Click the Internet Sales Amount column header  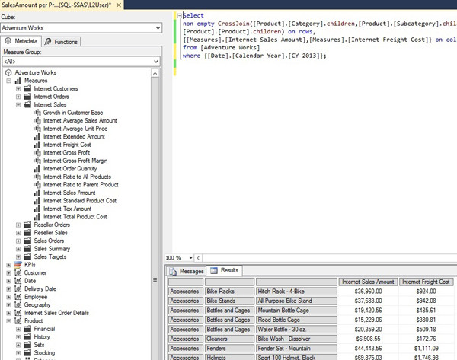coord(368,282)
